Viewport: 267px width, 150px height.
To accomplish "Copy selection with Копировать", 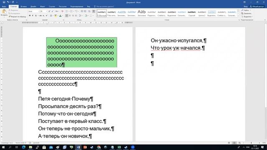I will click(x=14, y=13).
